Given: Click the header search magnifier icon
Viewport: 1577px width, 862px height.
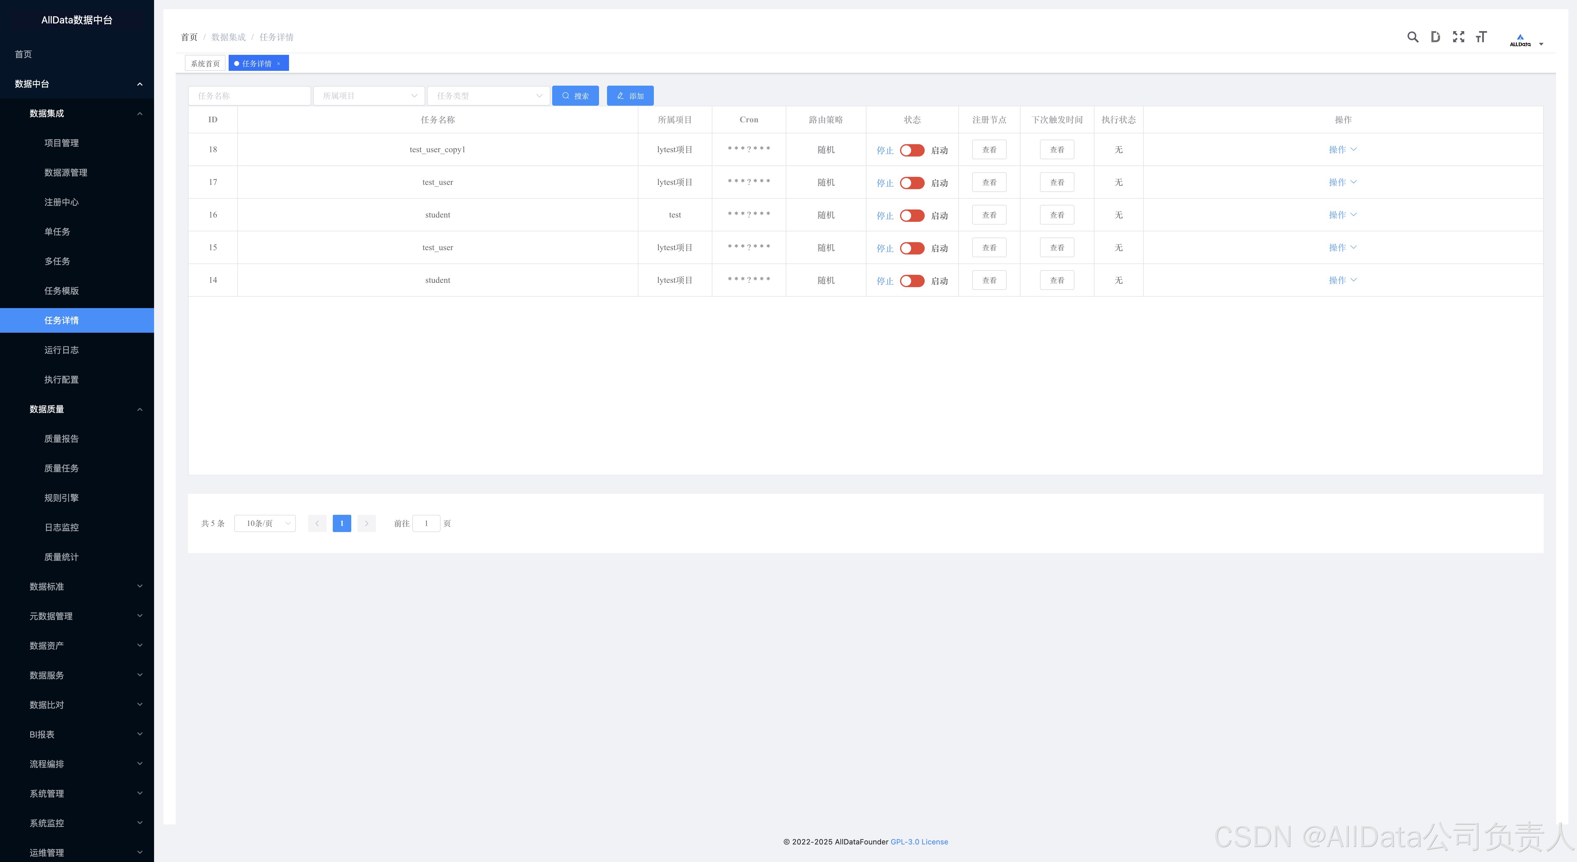Looking at the screenshot, I should pyautogui.click(x=1412, y=37).
